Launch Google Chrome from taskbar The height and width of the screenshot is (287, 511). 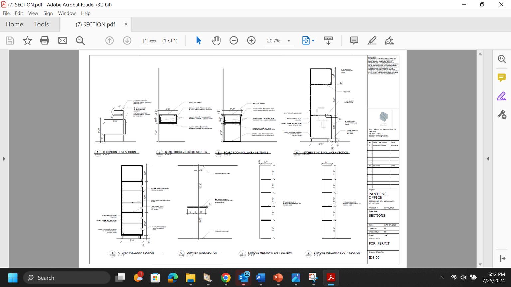coord(226,278)
